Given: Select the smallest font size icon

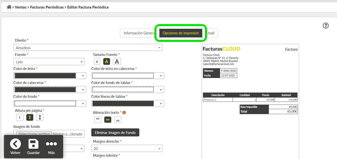Looking at the screenshot, I should click(97, 61).
